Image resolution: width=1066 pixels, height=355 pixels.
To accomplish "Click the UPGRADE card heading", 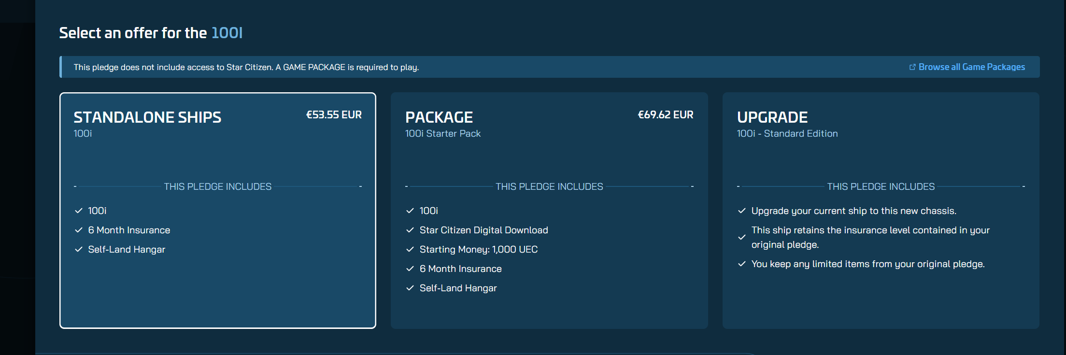I will coord(772,117).
